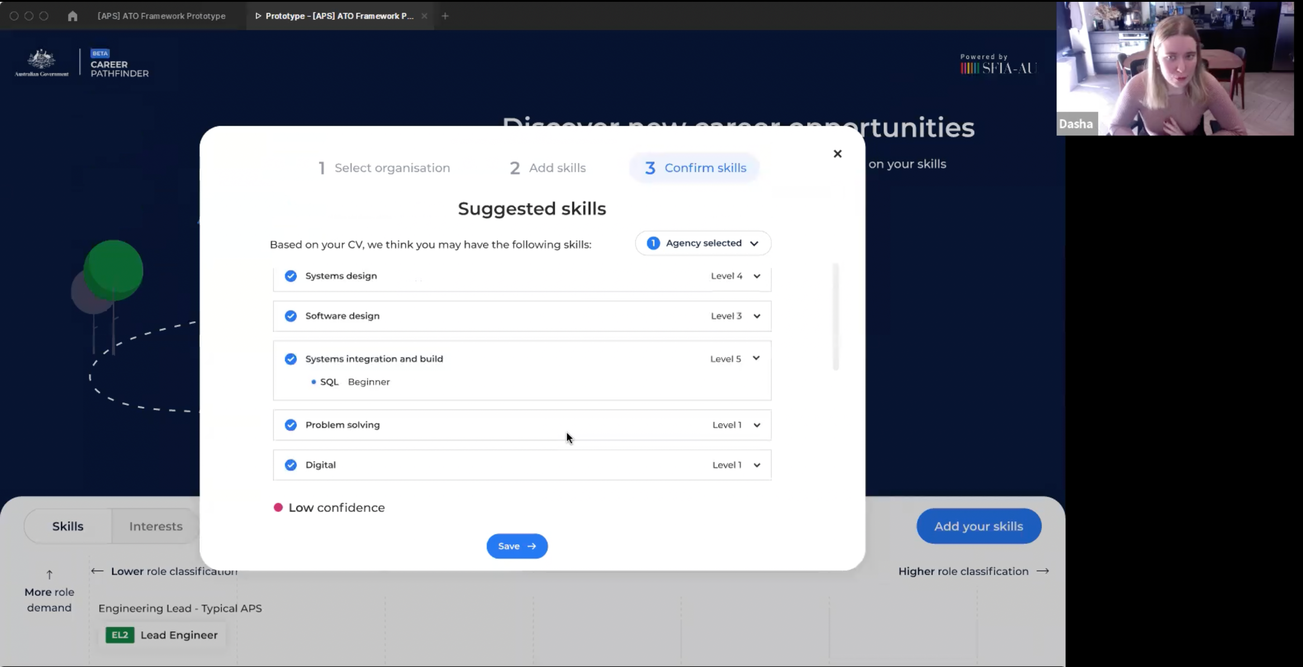Uncheck the Systems design skill
Viewport: 1303px width, 667px height.
pos(290,276)
